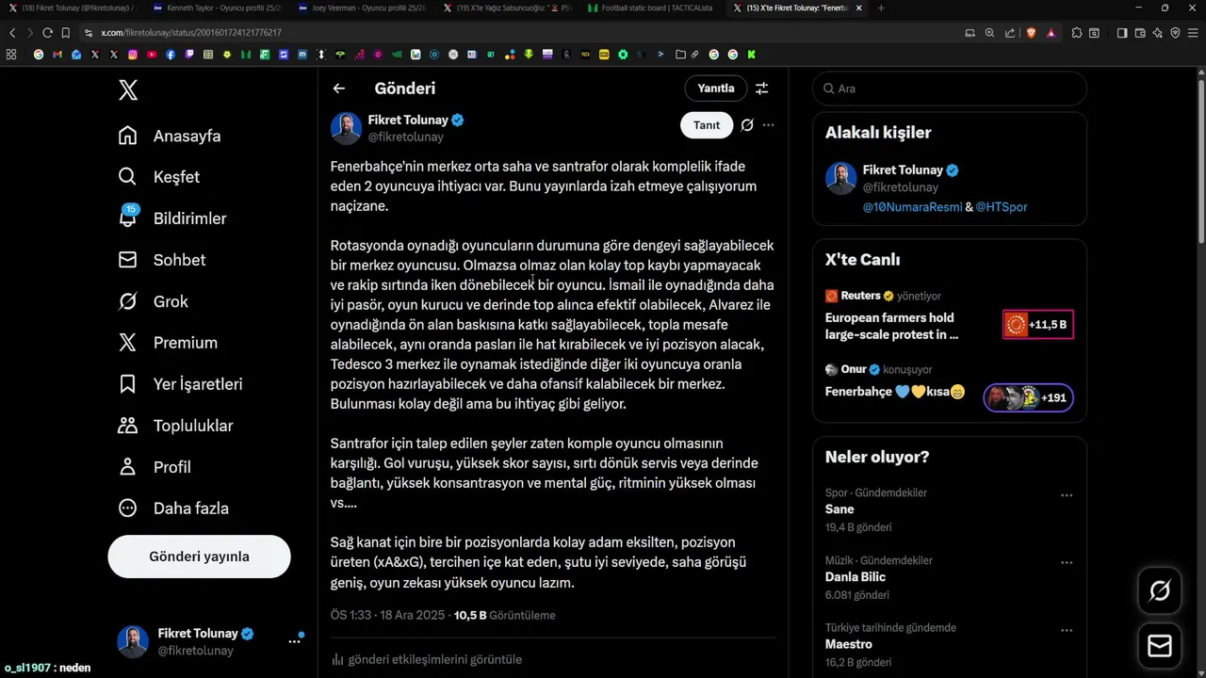Toggle the browser sidebar panel icon
This screenshot has height=678, width=1206.
[1122, 32]
